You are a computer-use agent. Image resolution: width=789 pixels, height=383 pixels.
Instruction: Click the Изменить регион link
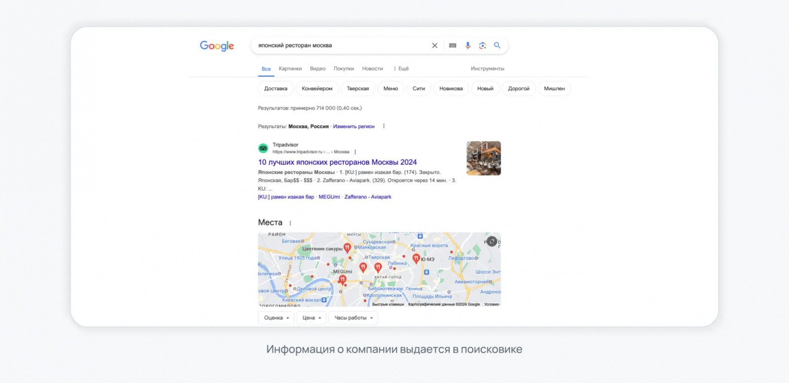pyautogui.click(x=354, y=127)
